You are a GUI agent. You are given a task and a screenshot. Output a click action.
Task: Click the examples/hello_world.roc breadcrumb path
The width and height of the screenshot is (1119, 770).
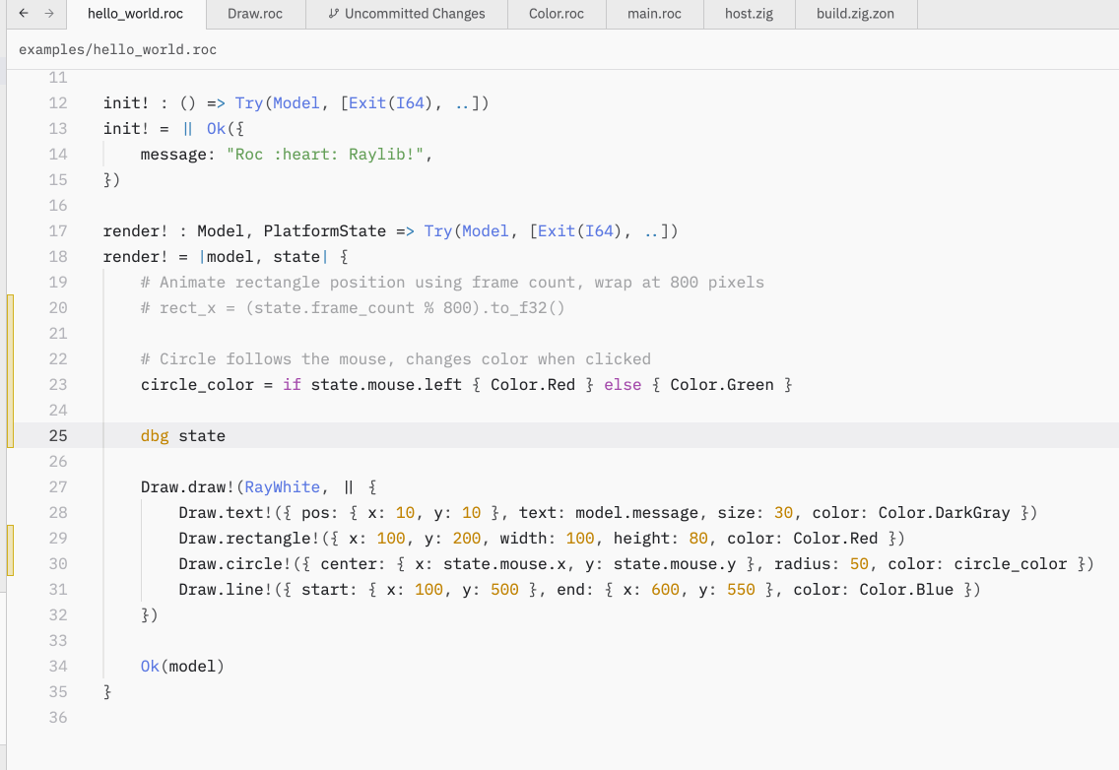(x=118, y=49)
